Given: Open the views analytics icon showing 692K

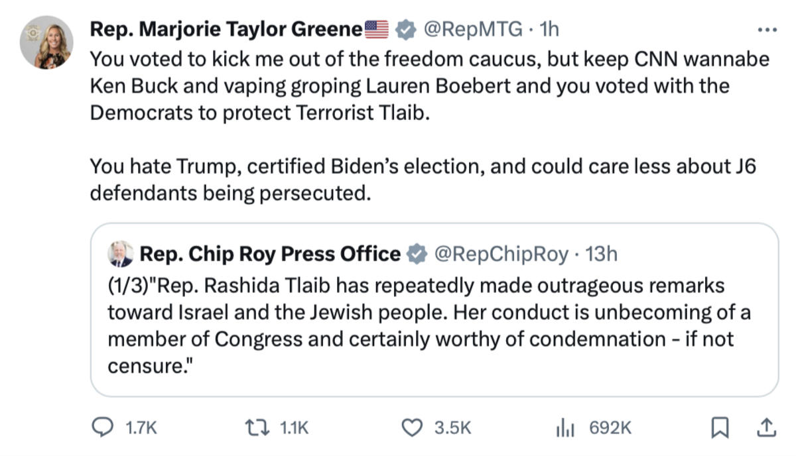Looking at the screenshot, I should [x=566, y=428].
